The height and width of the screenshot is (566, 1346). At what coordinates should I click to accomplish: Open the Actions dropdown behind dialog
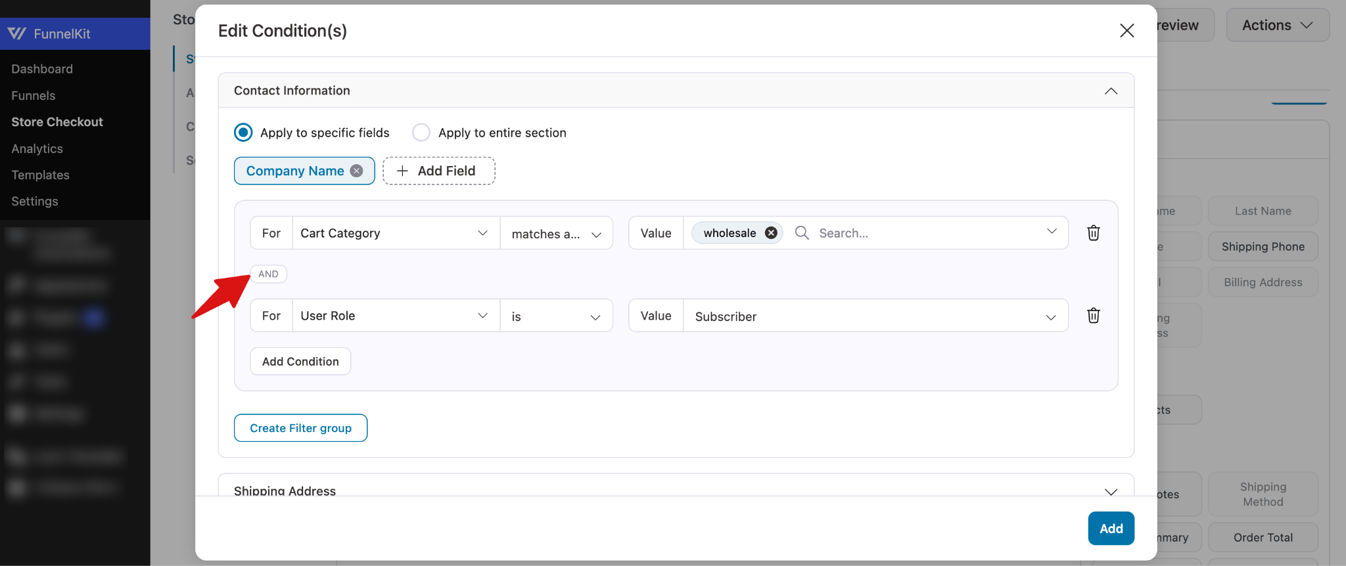click(x=1278, y=25)
